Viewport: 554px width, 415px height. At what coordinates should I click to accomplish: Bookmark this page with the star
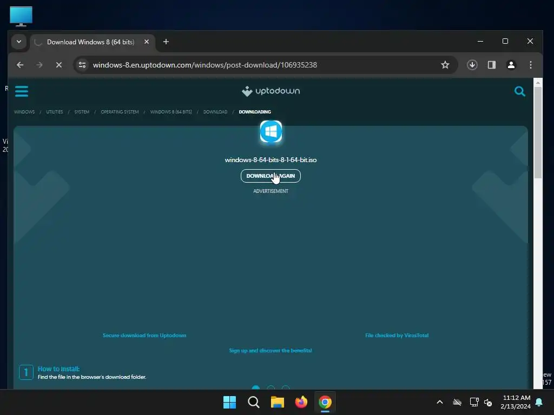[445, 65]
